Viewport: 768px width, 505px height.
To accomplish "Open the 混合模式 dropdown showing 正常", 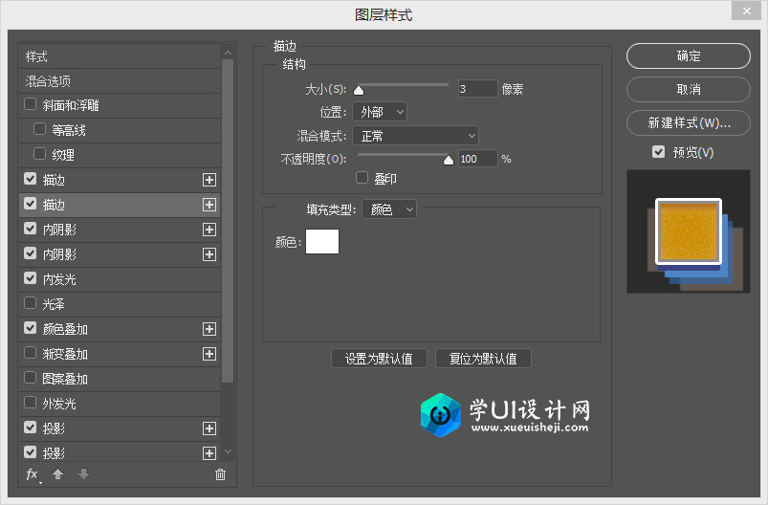I will (415, 136).
